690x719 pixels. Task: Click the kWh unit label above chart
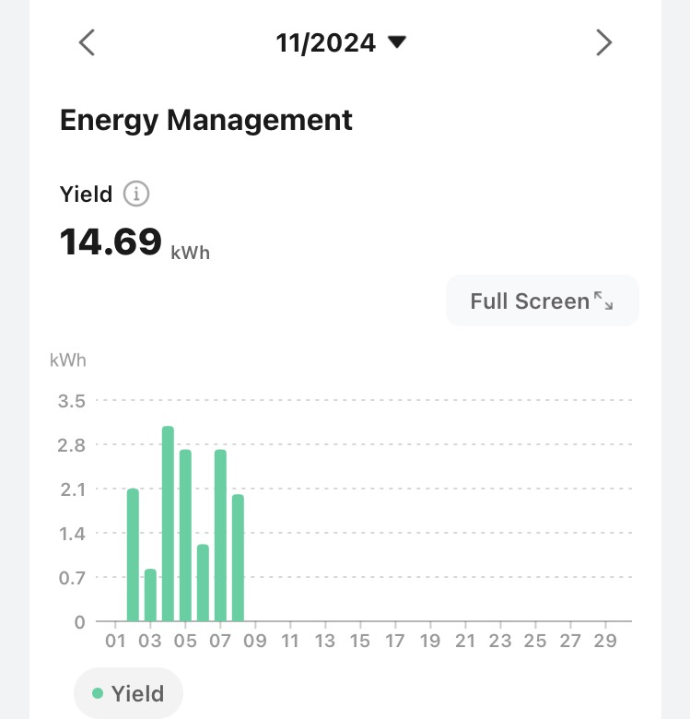[68, 359]
